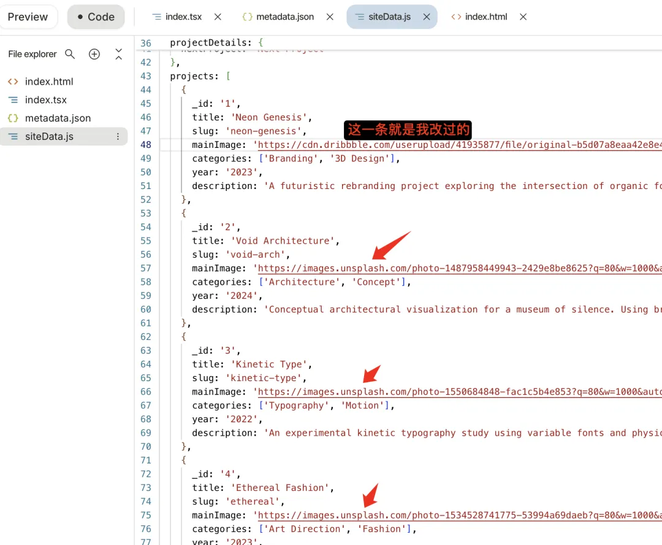Click the index.html file icon in explorer
The width and height of the screenshot is (662, 545).
[x=13, y=82]
